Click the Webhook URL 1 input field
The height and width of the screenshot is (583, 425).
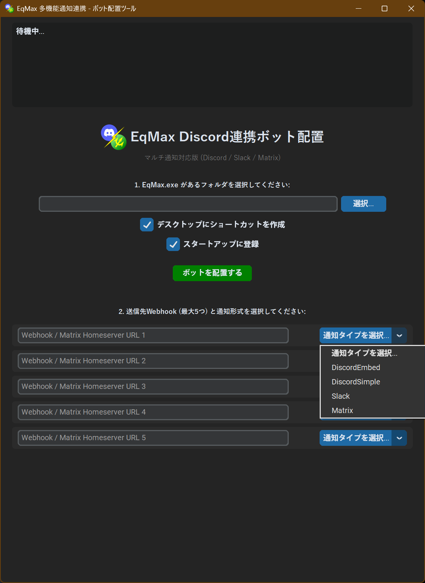coord(152,335)
